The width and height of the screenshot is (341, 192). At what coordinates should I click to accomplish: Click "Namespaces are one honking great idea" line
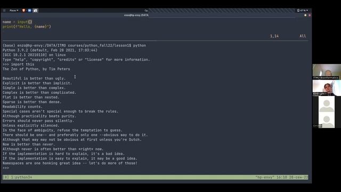click(70, 163)
